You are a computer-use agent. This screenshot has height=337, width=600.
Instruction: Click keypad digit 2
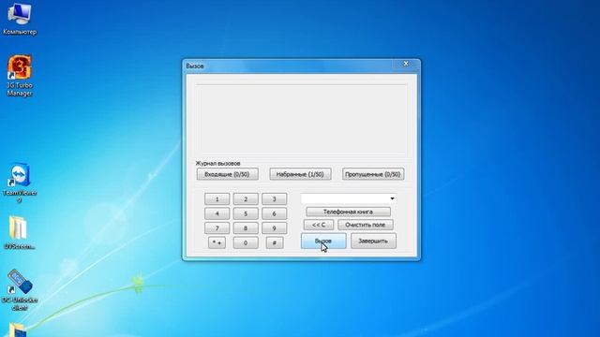[246, 199]
